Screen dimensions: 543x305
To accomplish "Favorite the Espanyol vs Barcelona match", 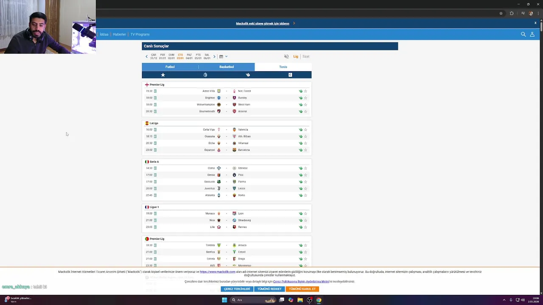I will (x=305, y=150).
